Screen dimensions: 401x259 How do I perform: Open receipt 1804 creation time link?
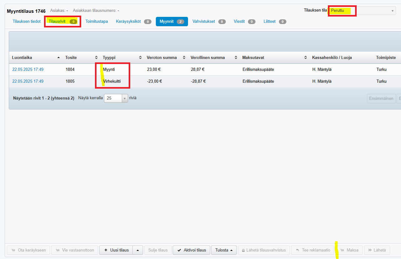click(x=28, y=69)
